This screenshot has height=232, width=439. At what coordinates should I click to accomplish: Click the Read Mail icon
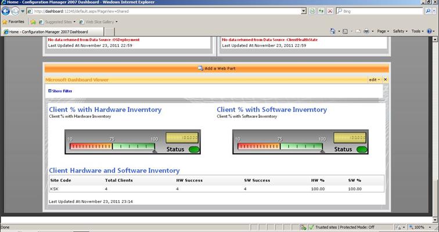point(358,31)
